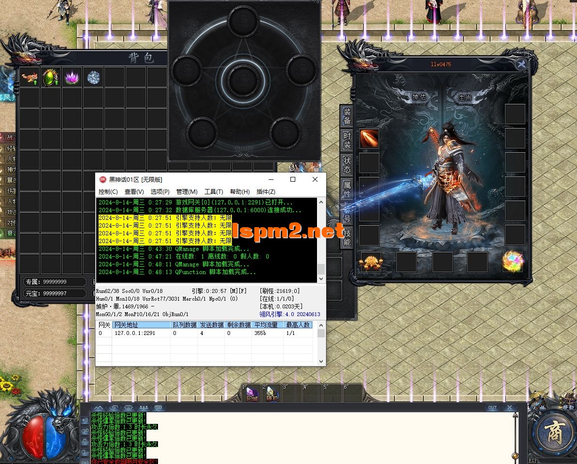Select the fox pet item in backpack

29,77
